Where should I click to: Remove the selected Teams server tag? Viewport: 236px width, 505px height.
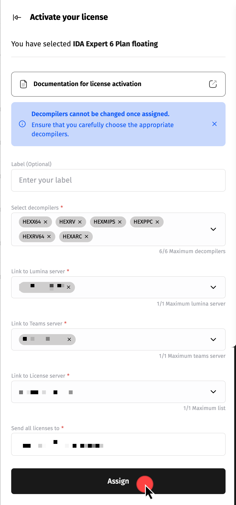point(69,339)
